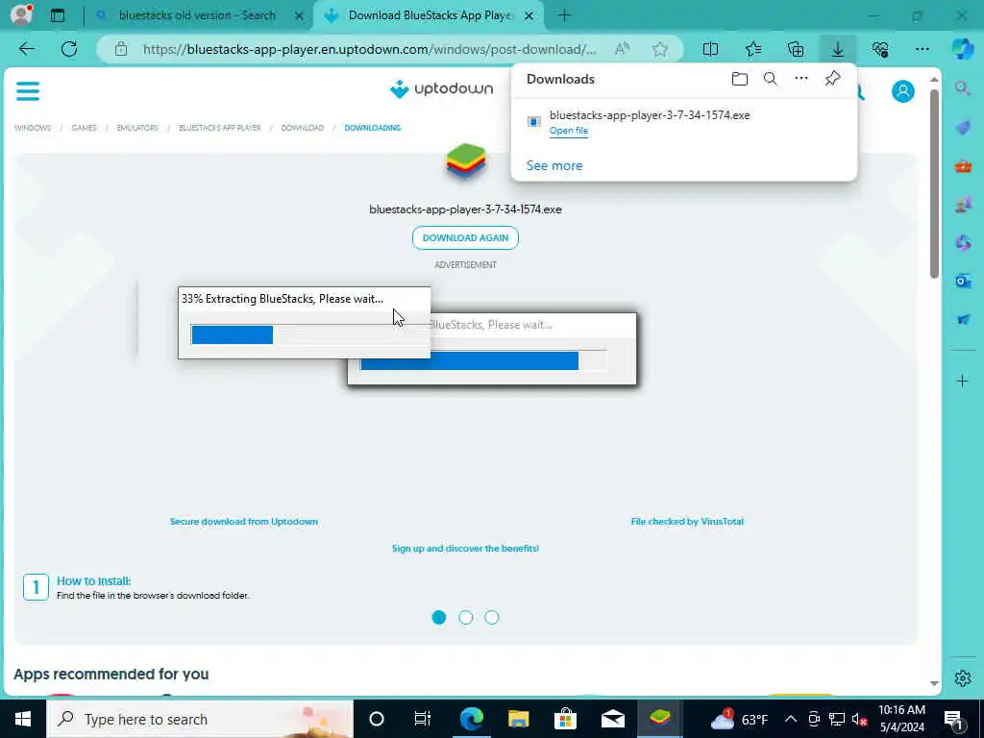Open downloads folder in Downloads panel
Viewport: 984px width, 738px height.
740,79
